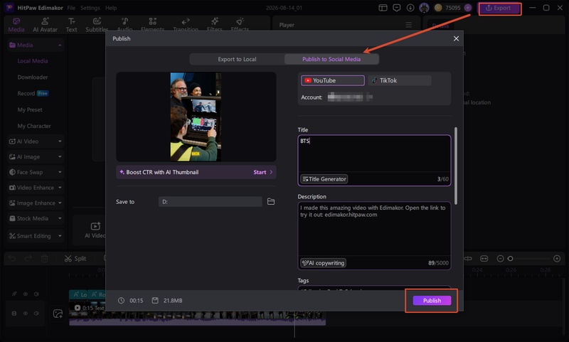Screen dimensions: 569x342
Task: Open the Elements tool
Action: click(x=152, y=24)
